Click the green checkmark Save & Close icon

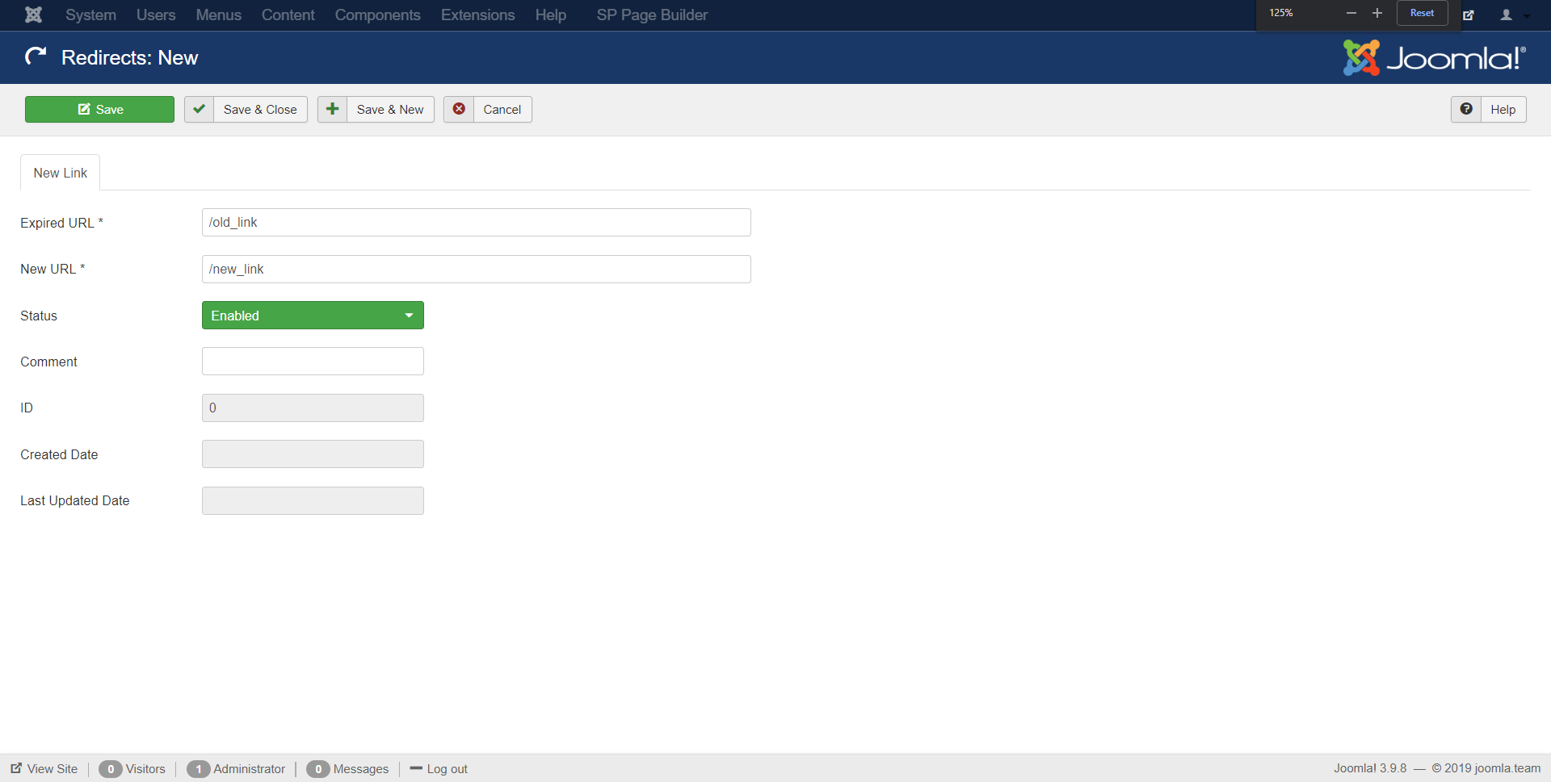click(x=199, y=109)
